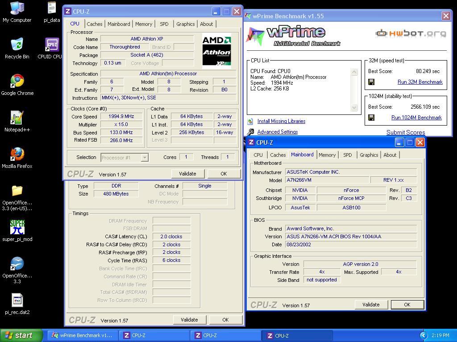Run the 32M Benchmark link
457x342 pixels.
tap(420, 82)
